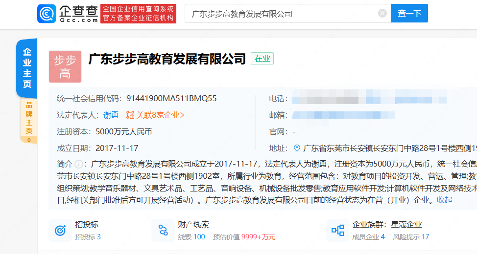477x254 pixels.
Task: Open 风险提示 17 link
Action: pyautogui.click(x=411, y=237)
